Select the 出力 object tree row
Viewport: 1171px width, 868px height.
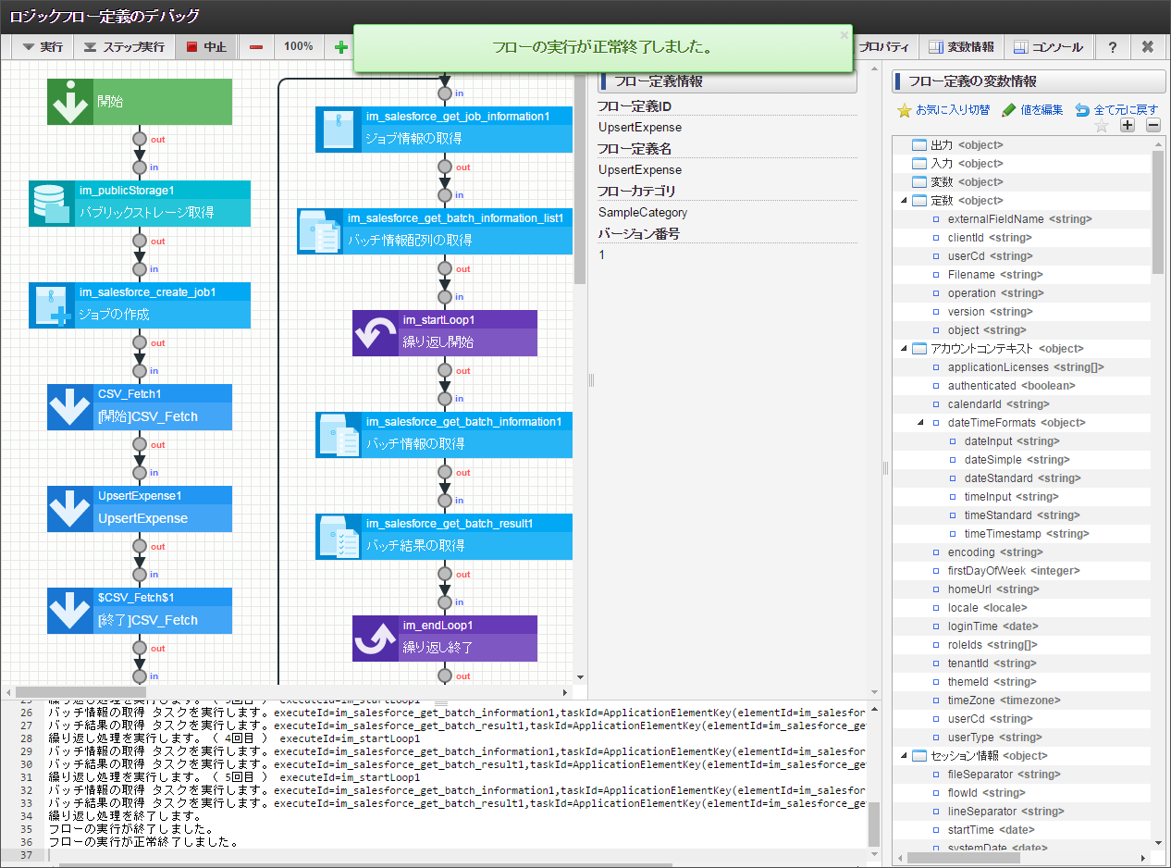point(1022,145)
